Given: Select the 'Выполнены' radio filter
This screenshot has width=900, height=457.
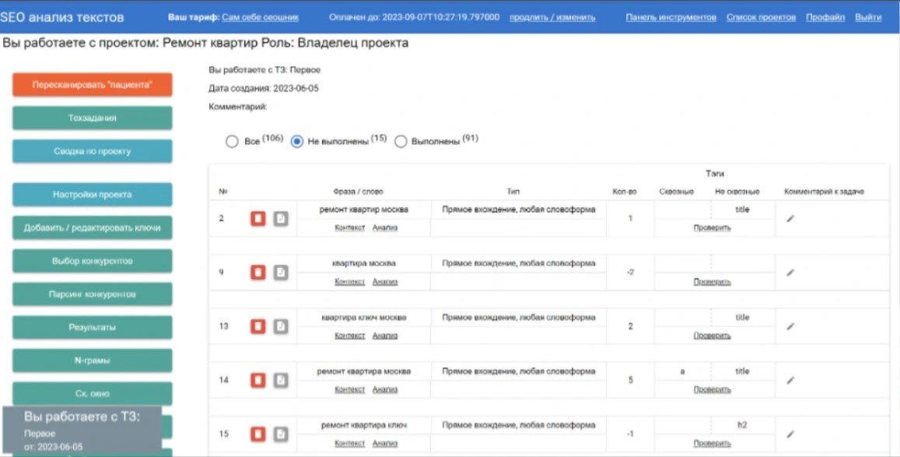Looking at the screenshot, I should pyautogui.click(x=401, y=141).
